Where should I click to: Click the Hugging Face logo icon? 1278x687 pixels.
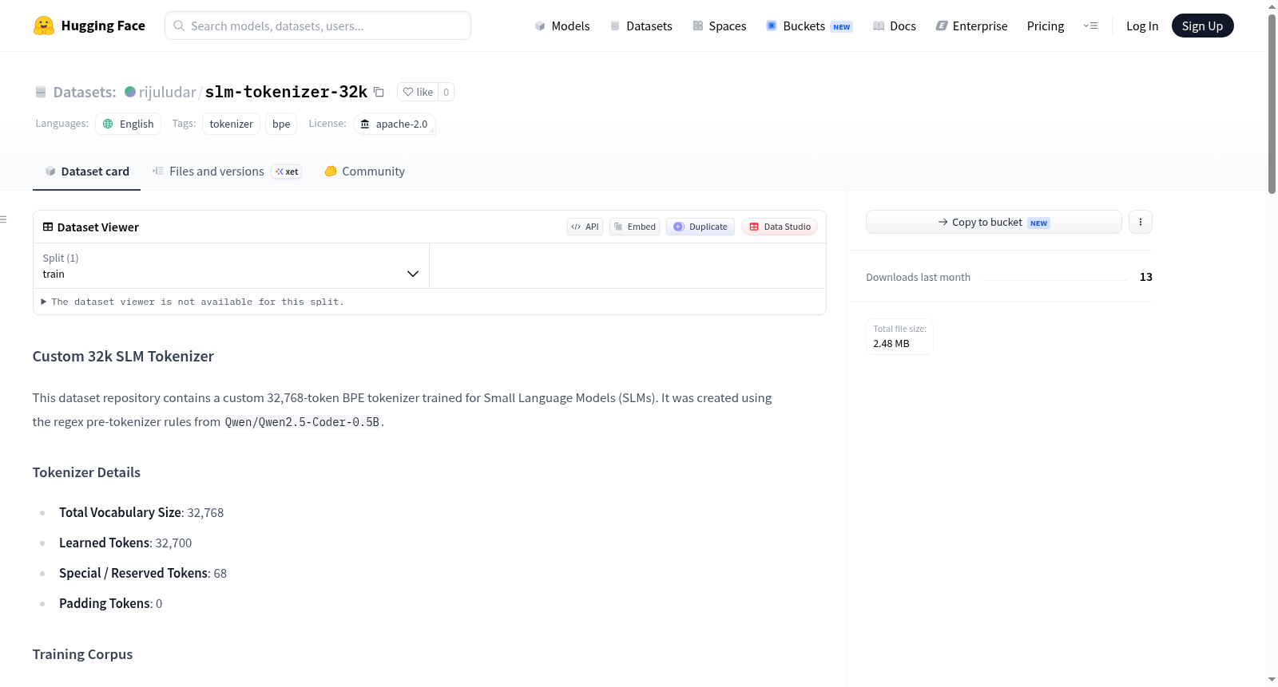pyautogui.click(x=44, y=26)
